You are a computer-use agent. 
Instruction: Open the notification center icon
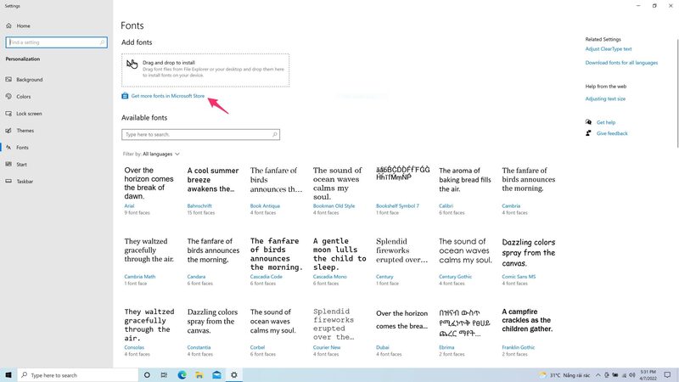click(668, 375)
